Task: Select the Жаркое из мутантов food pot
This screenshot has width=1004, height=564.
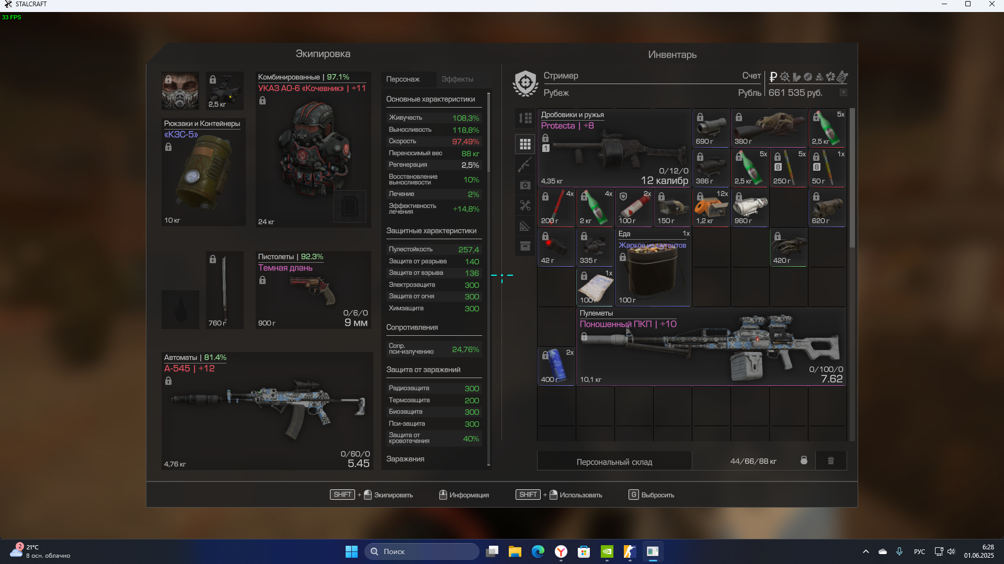Action: [654, 267]
